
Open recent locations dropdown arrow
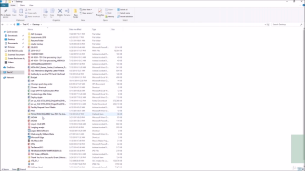(11, 25)
